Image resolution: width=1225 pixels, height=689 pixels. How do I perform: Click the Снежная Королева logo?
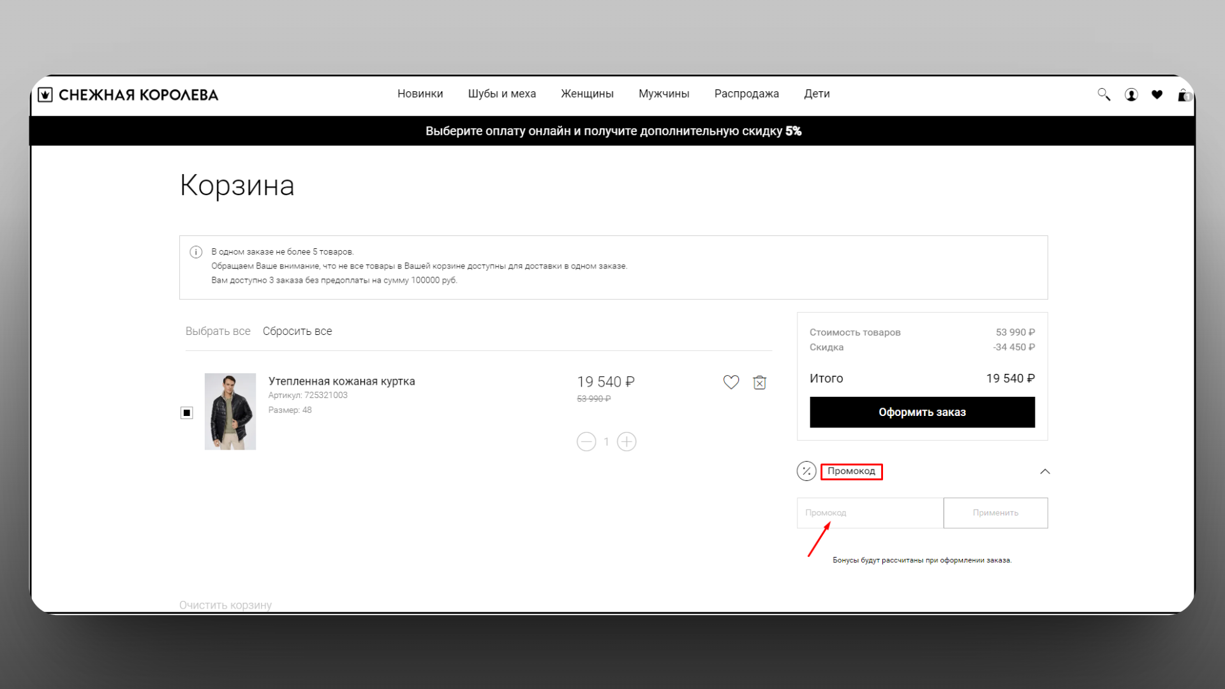click(128, 94)
